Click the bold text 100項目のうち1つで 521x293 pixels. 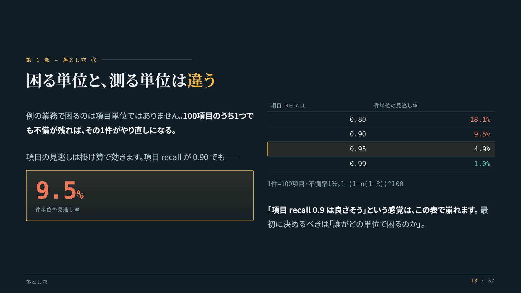[218, 116]
